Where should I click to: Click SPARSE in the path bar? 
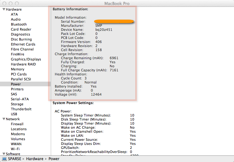[x=15, y=159]
